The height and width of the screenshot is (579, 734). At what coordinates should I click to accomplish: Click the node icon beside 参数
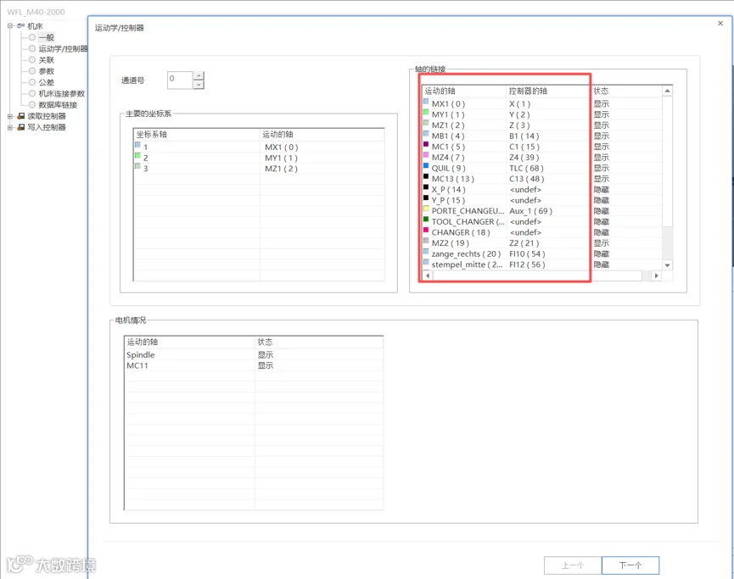tap(32, 71)
